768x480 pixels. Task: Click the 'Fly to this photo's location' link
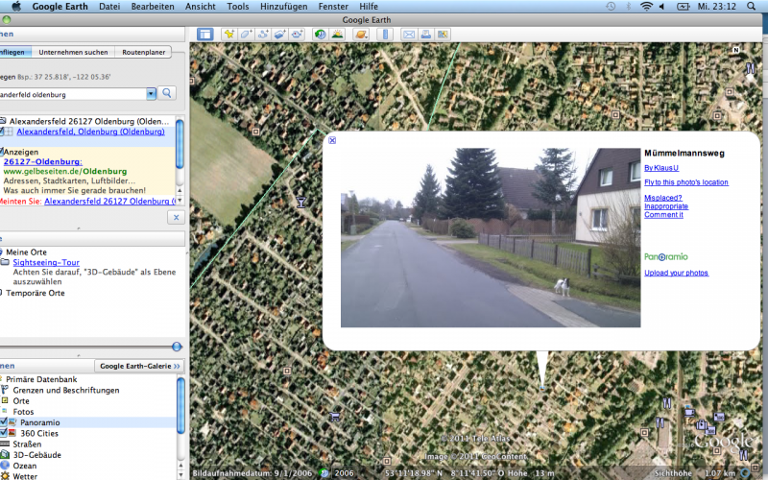tap(685, 181)
